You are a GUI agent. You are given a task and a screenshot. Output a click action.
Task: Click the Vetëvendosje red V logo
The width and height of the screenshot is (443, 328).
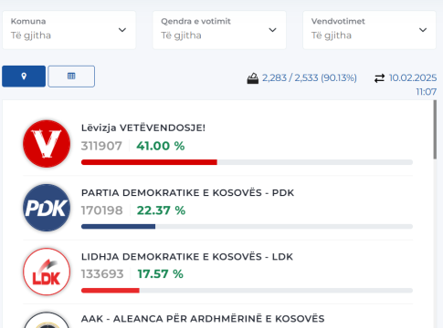pyautogui.click(x=47, y=144)
